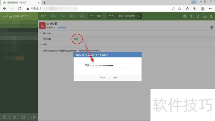The image size is (215, 121).
Task: Click the 常用 button
Action: click(x=99, y=16)
